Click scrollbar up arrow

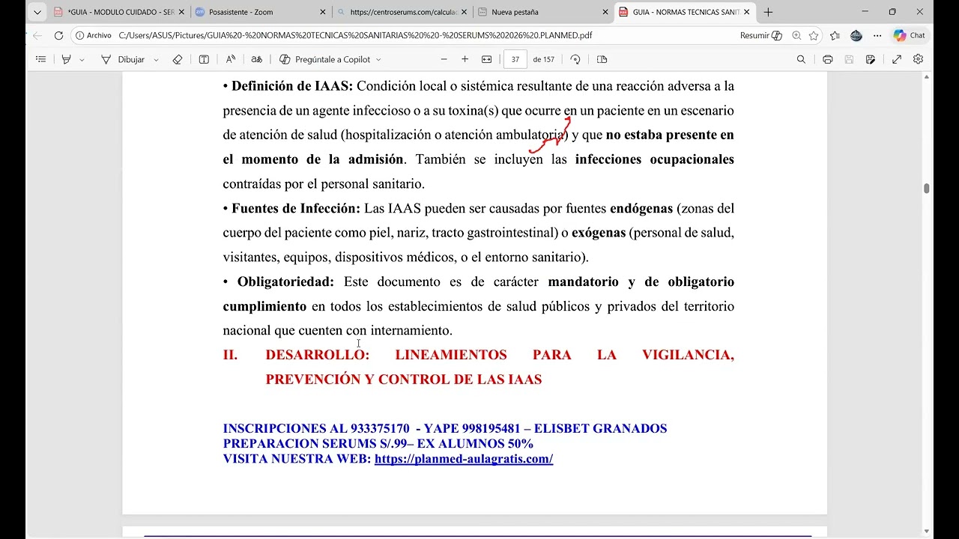(x=927, y=76)
